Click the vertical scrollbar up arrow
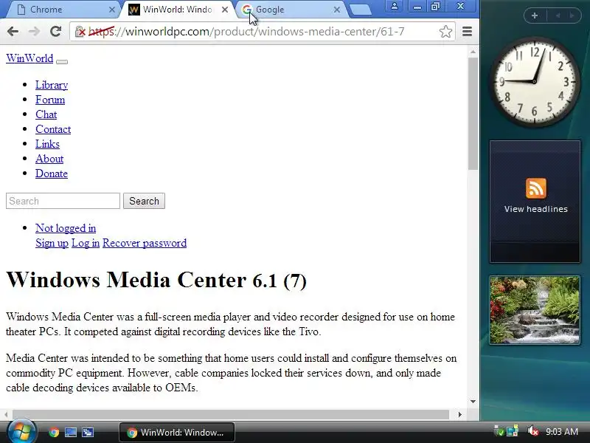Image resolution: width=590 pixels, height=443 pixels. click(473, 52)
